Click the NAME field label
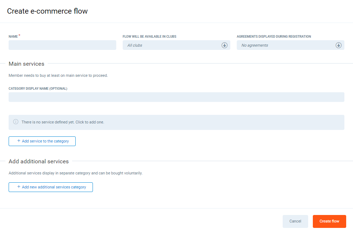 tap(13, 37)
